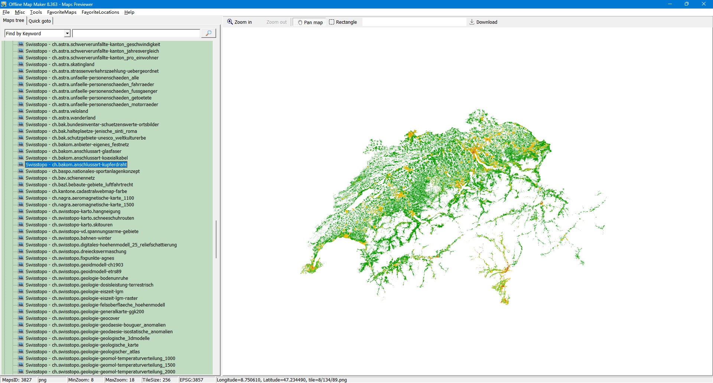The height and width of the screenshot is (383, 713).
Task: Click the Zoom out toolbar button
Action: tap(276, 22)
